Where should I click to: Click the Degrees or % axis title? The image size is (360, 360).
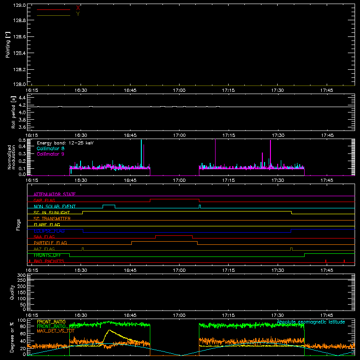pos(12,337)
